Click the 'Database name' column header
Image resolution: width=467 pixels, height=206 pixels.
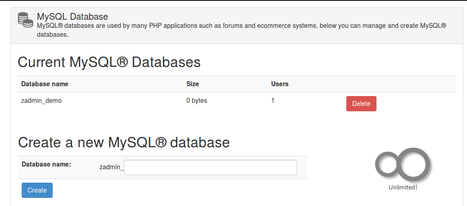pyautogui.click(x=45, y=84)
